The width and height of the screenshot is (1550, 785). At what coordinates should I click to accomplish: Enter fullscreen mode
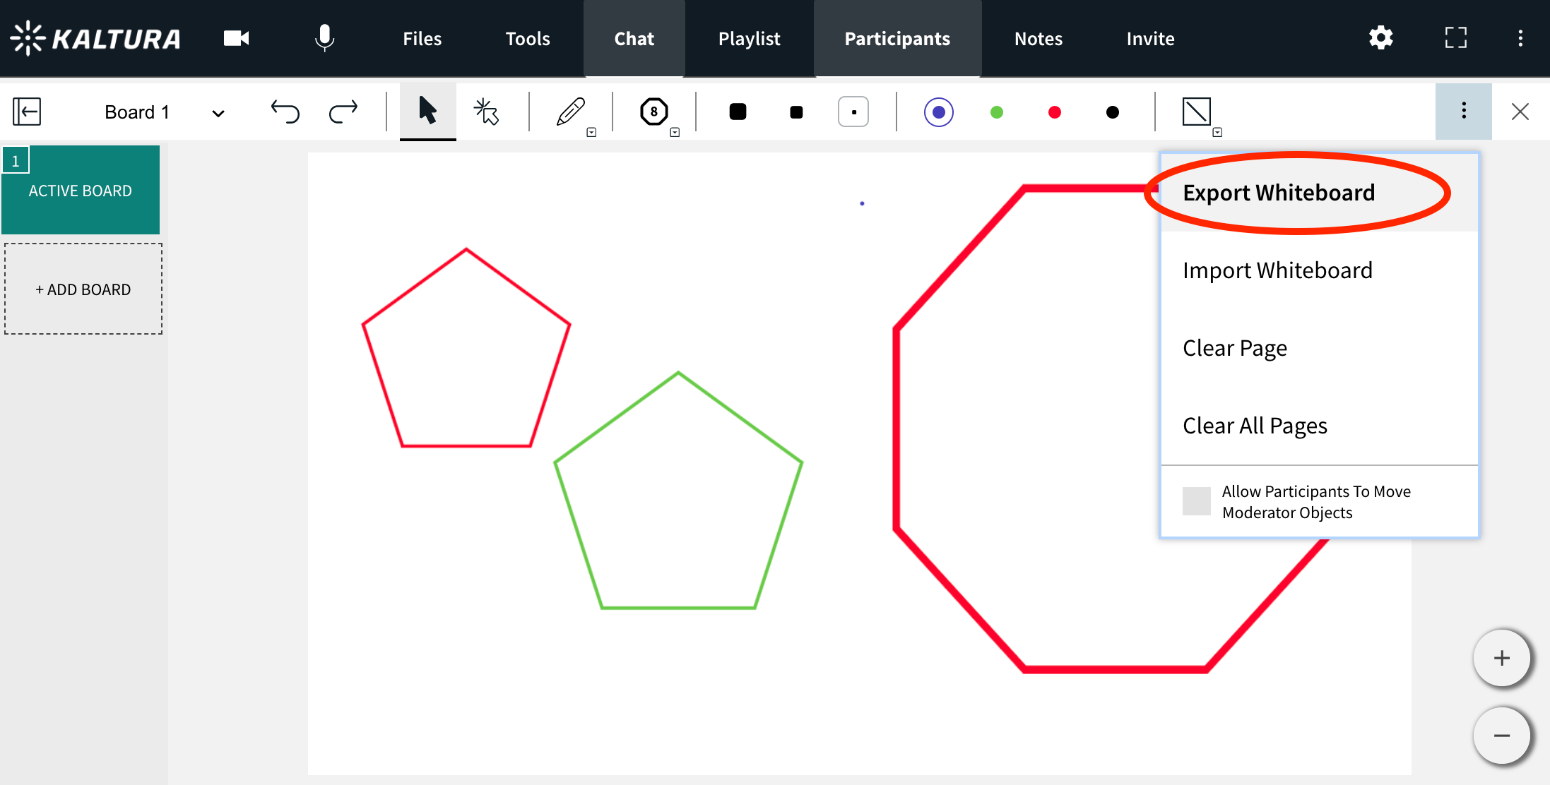1455,38
